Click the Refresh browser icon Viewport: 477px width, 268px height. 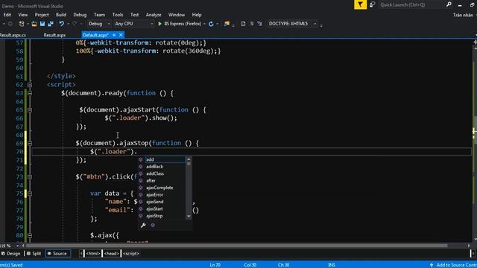tap(211, 24)
